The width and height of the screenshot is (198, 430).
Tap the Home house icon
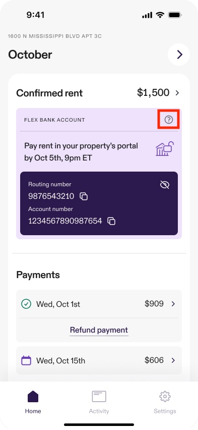coord(33,397)
